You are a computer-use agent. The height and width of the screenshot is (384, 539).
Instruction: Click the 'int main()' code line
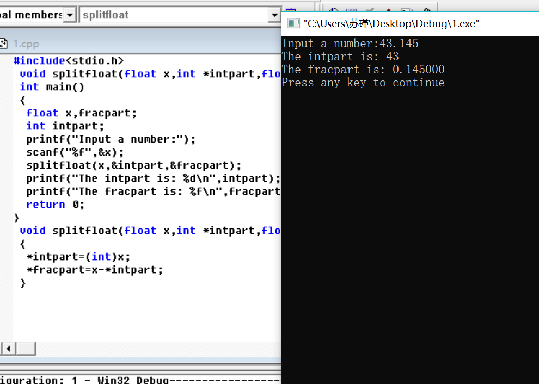52,87
